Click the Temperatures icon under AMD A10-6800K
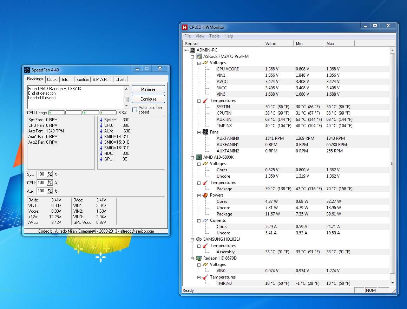 point(205,183)
